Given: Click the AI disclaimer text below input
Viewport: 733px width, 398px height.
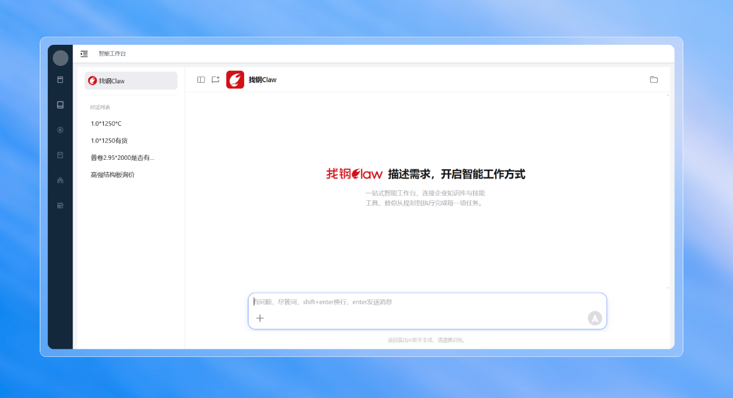Looking at the screenshot, I should click(426, 340).
